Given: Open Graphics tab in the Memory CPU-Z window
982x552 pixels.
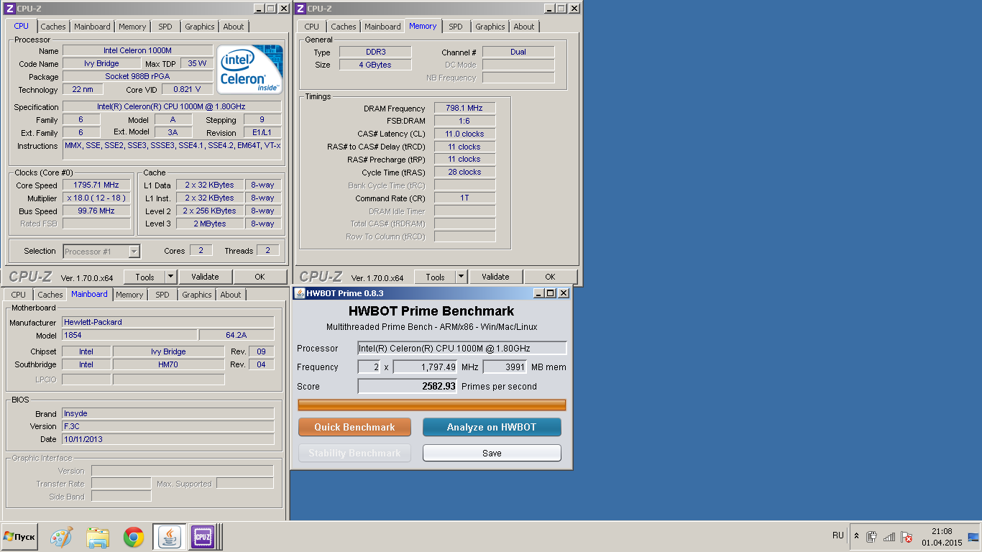Looking at the screenshot, I should (x=490, y=27).
